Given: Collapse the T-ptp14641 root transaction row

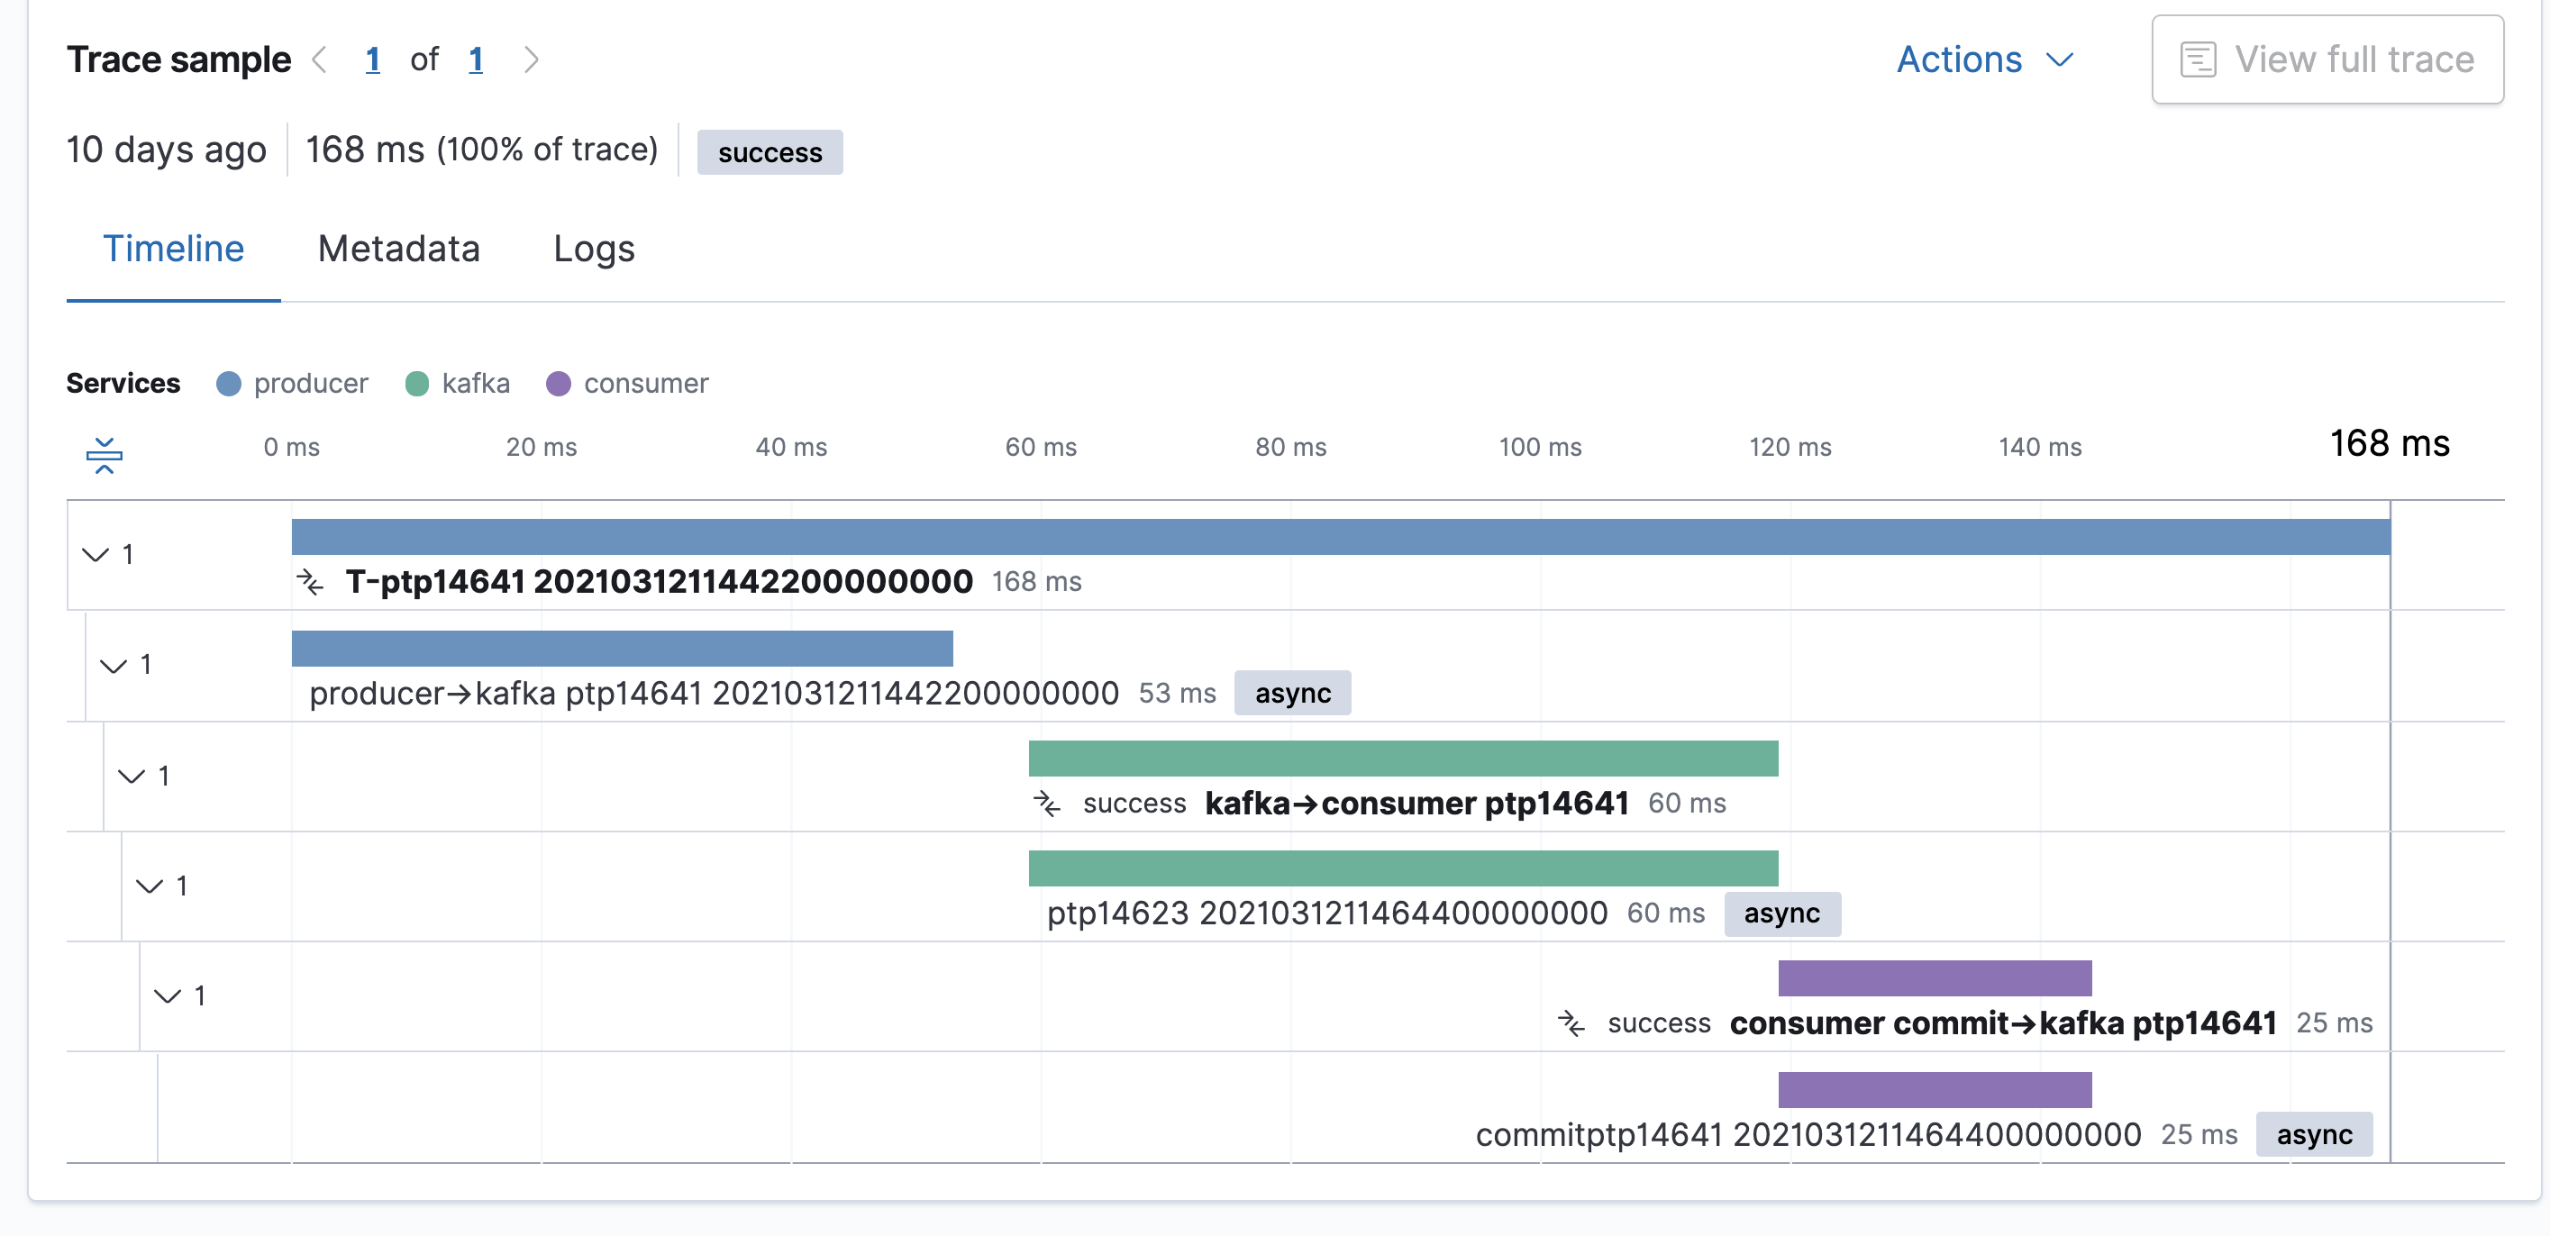Looking at the screenshot, I should click(x=96, y=554).
